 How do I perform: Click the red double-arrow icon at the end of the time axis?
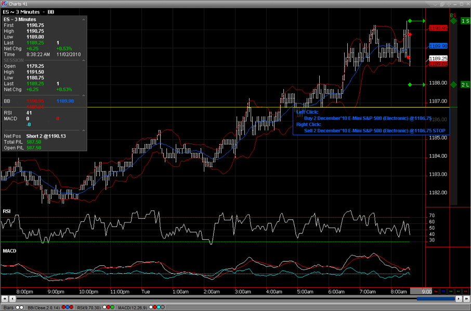coord(466,291)
